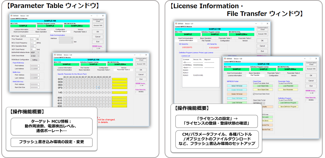Click the Save Definition Program button
This screenshot has height=158, width=325.
pyautogui.click(x=288, y=107)
